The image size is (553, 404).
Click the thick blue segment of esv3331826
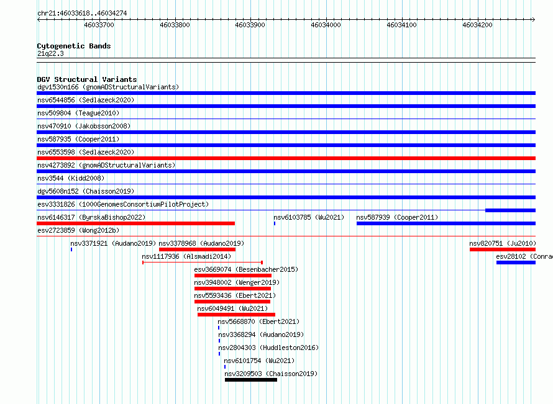point(510,210)
